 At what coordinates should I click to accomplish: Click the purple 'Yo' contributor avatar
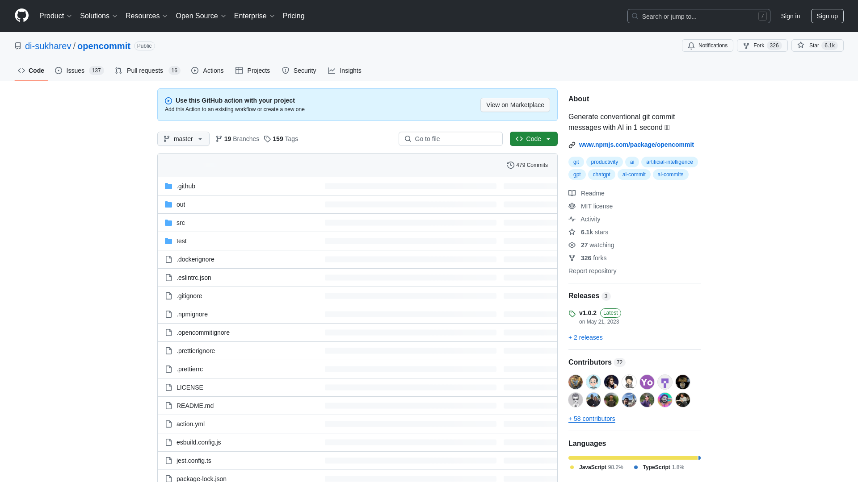coord(647,382)
